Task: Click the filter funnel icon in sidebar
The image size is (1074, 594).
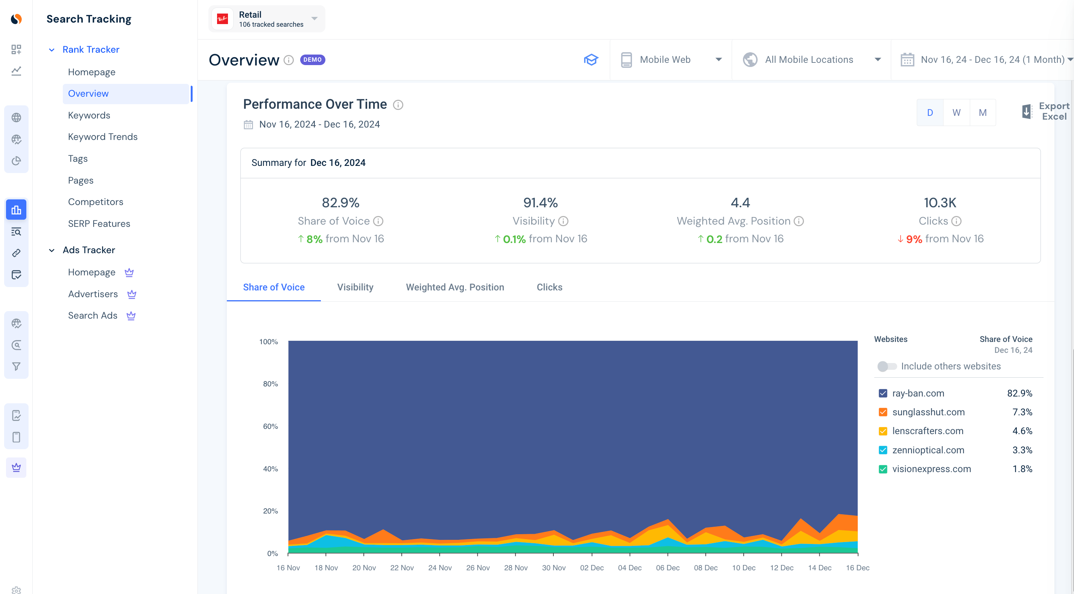Action: 17,366
